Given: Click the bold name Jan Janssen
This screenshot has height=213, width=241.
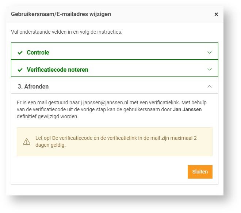Looking at the screenshot, I should (x=187, y=109).
